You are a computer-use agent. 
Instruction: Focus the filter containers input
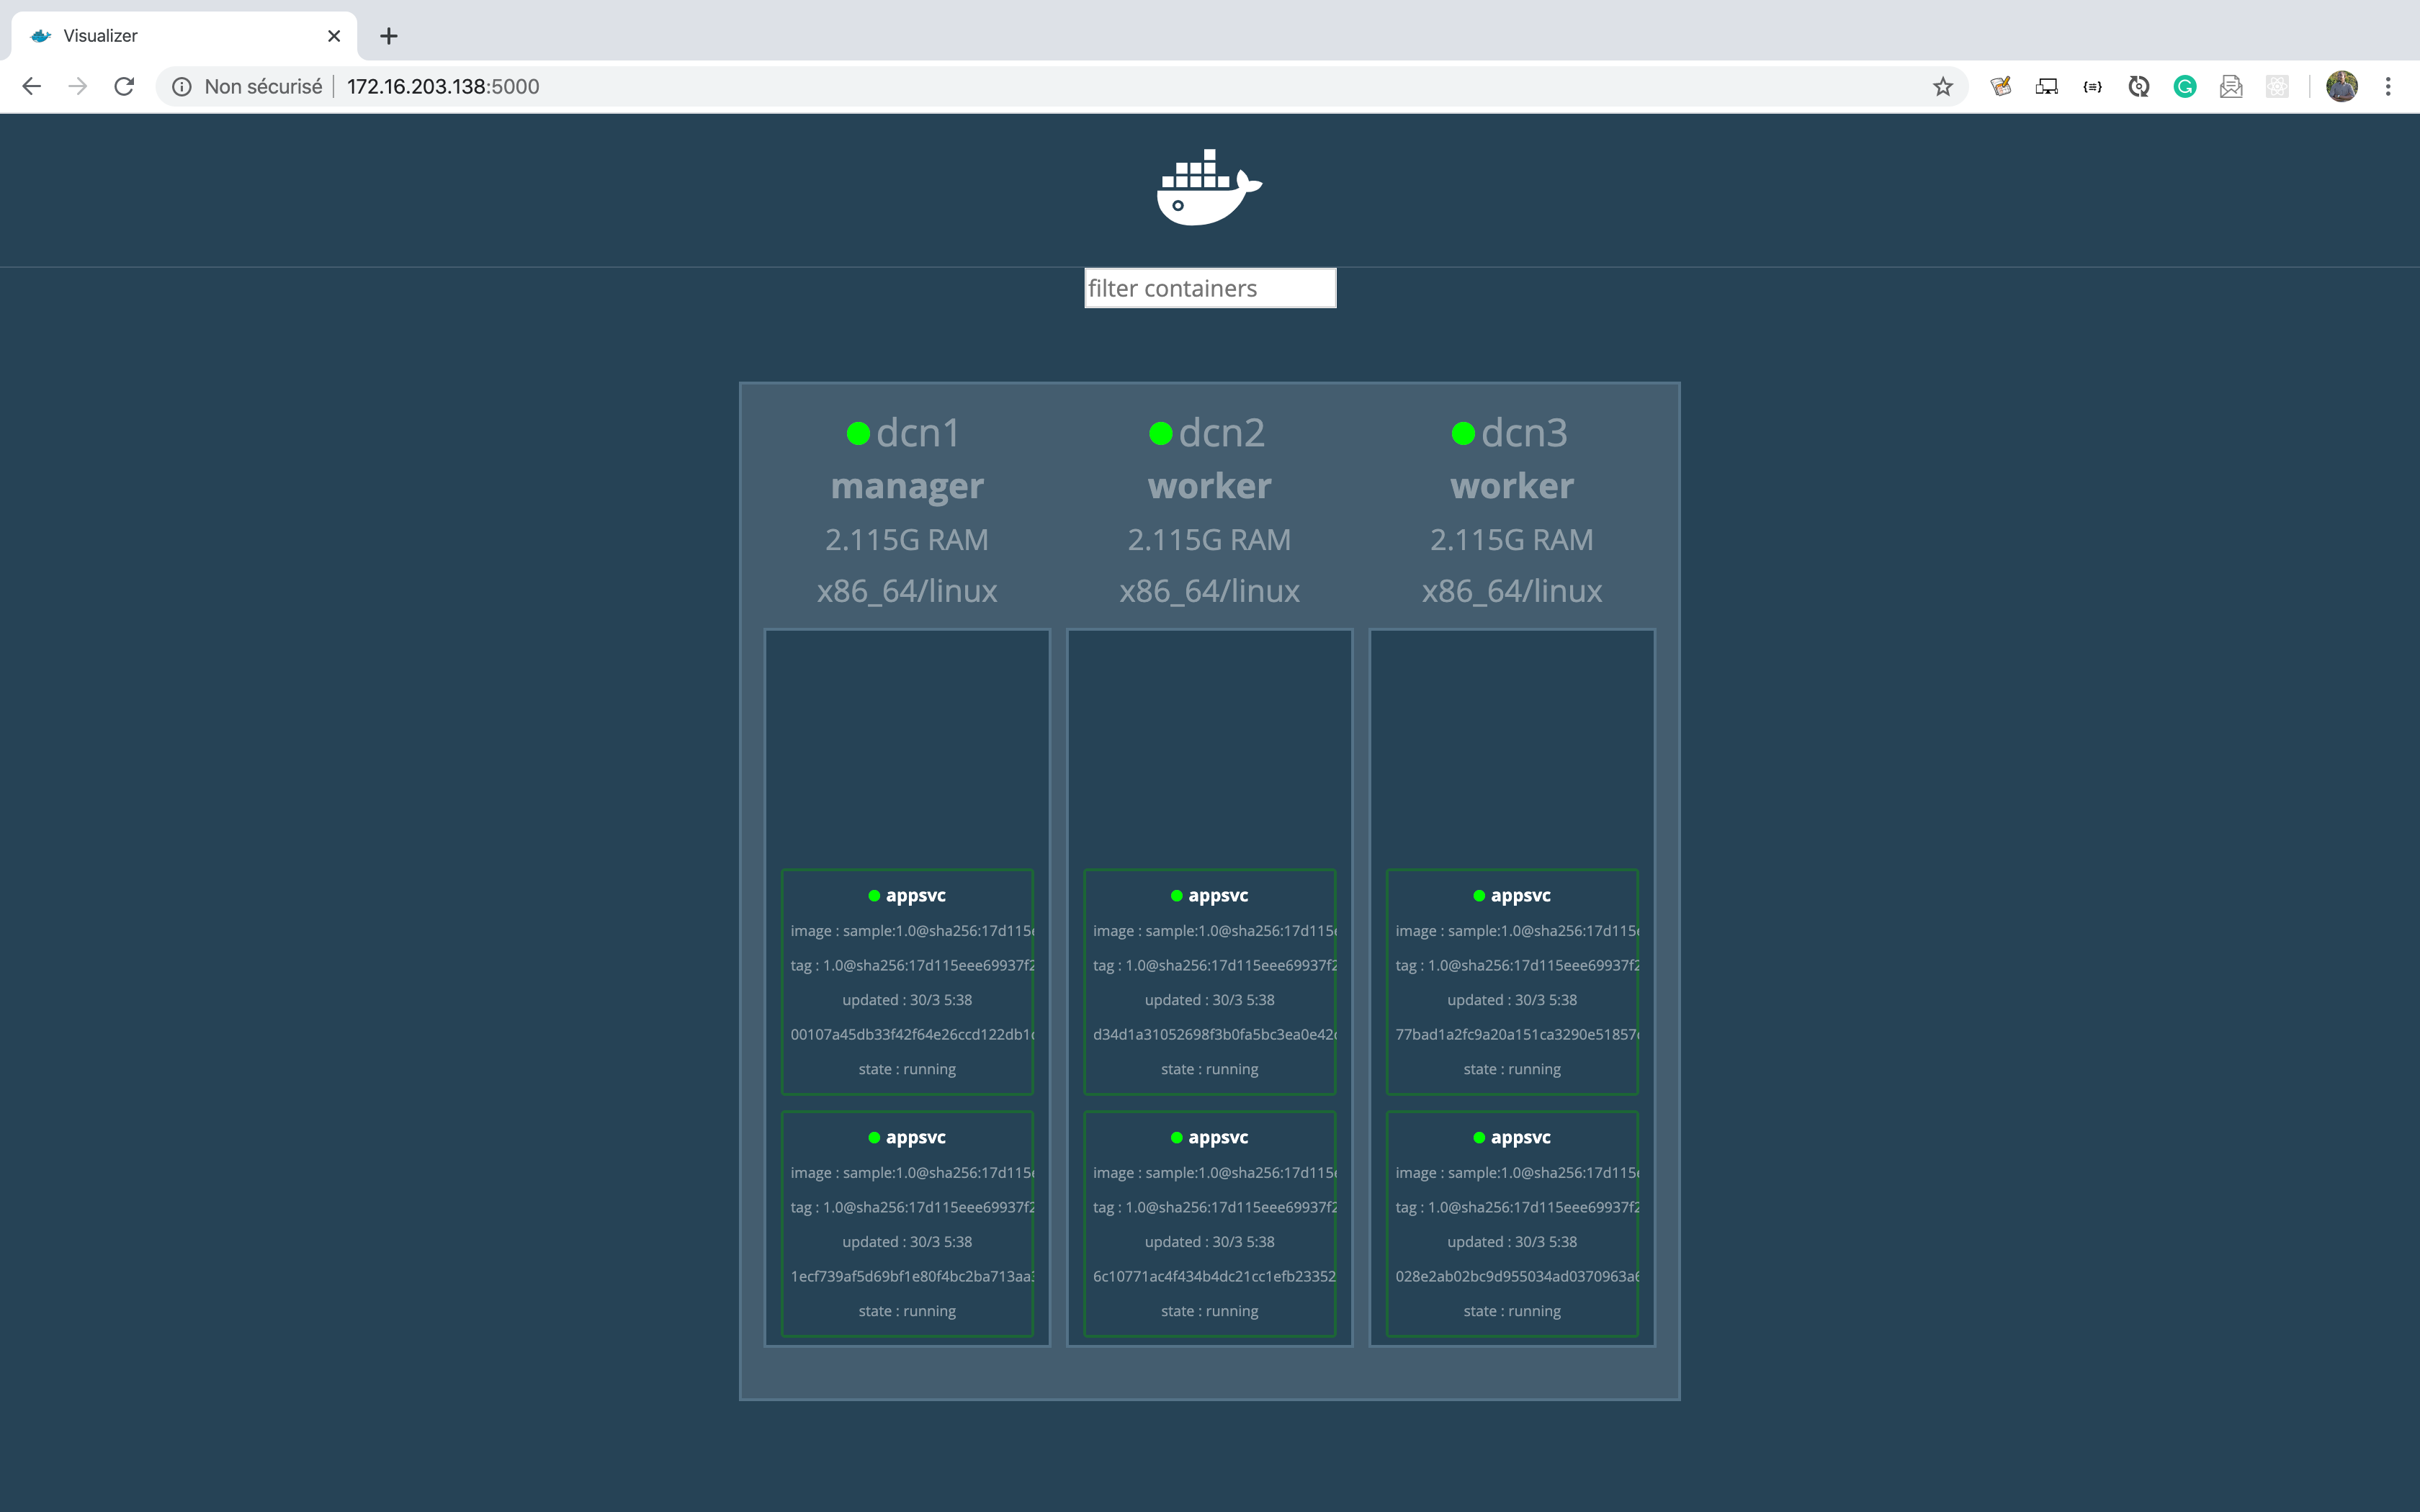click(1209, 288)
